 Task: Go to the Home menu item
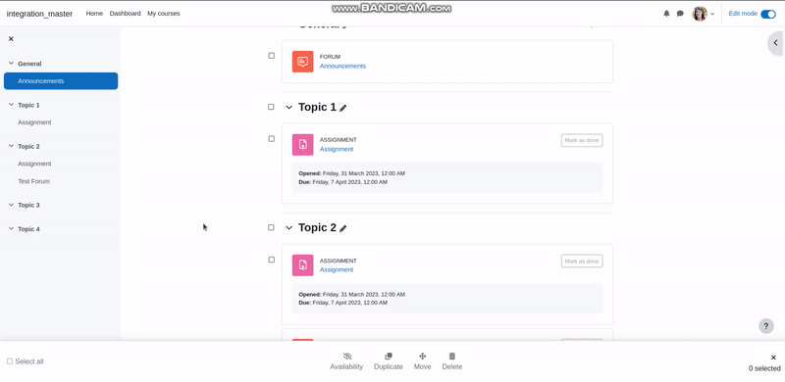(94, 14)
